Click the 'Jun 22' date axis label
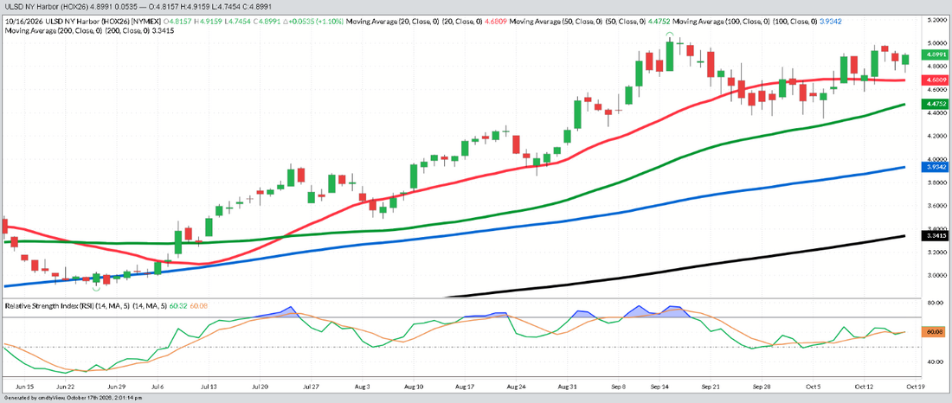The height and width of the screenshot is (403, 952). 65,385
